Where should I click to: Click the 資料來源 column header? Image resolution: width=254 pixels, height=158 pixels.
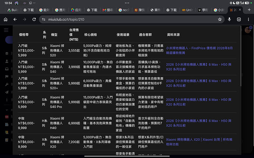[x=173, y=34]
